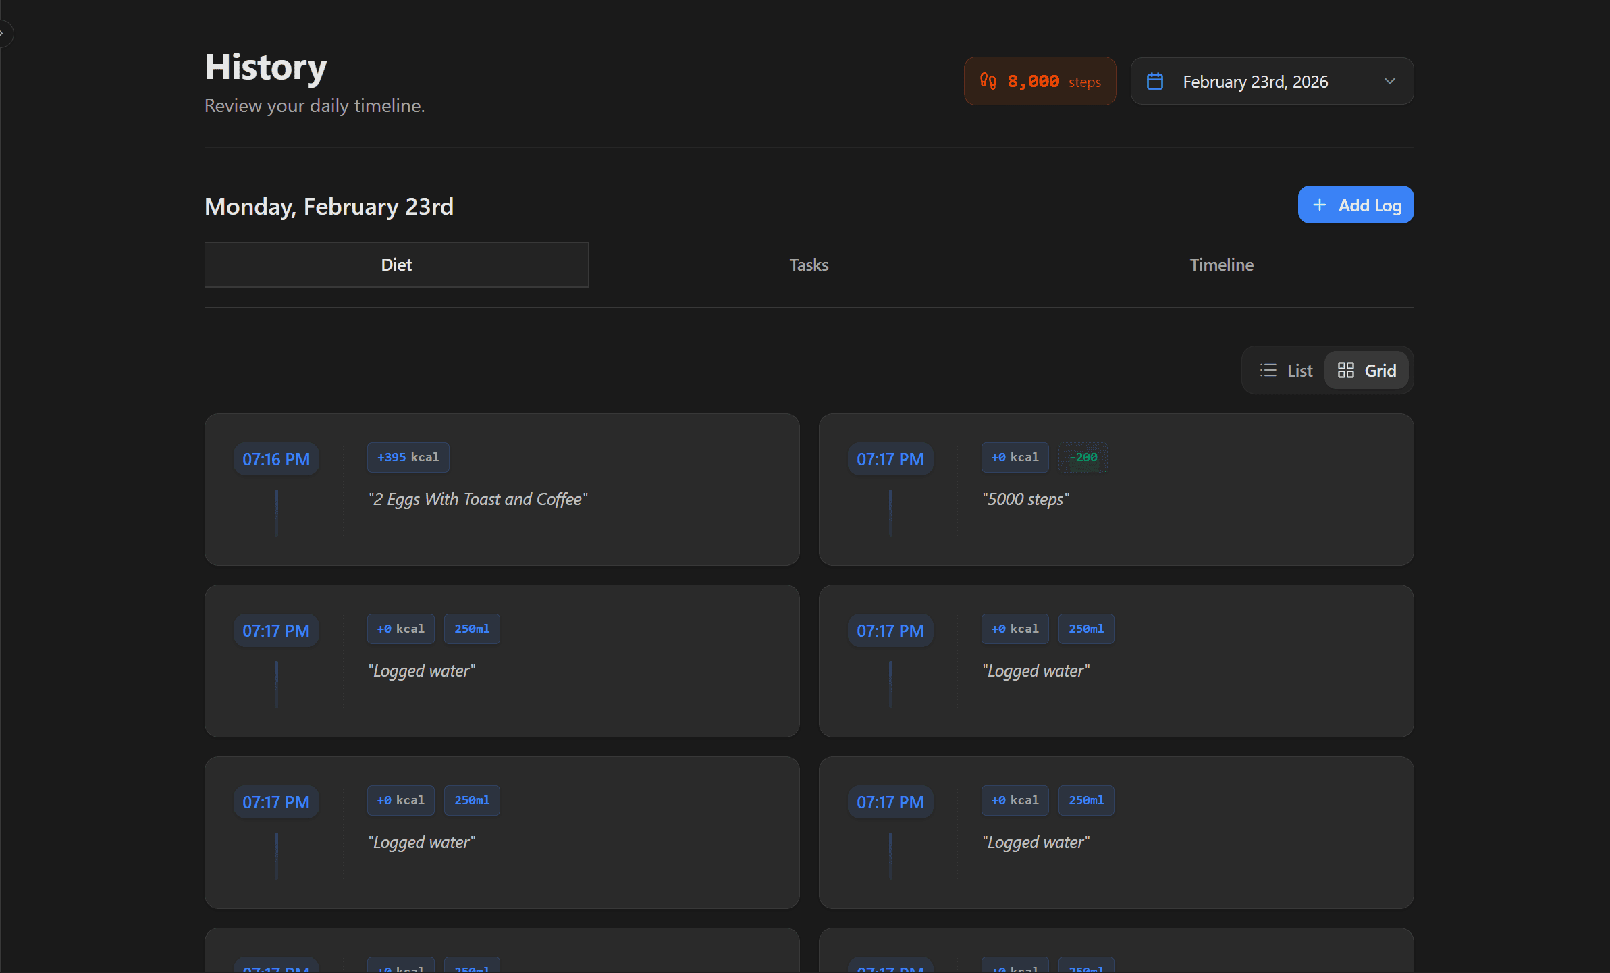1610x973 pixels.
Task: Click the +395 kcal badge on the breakfast entry
Action: (408, 457)
